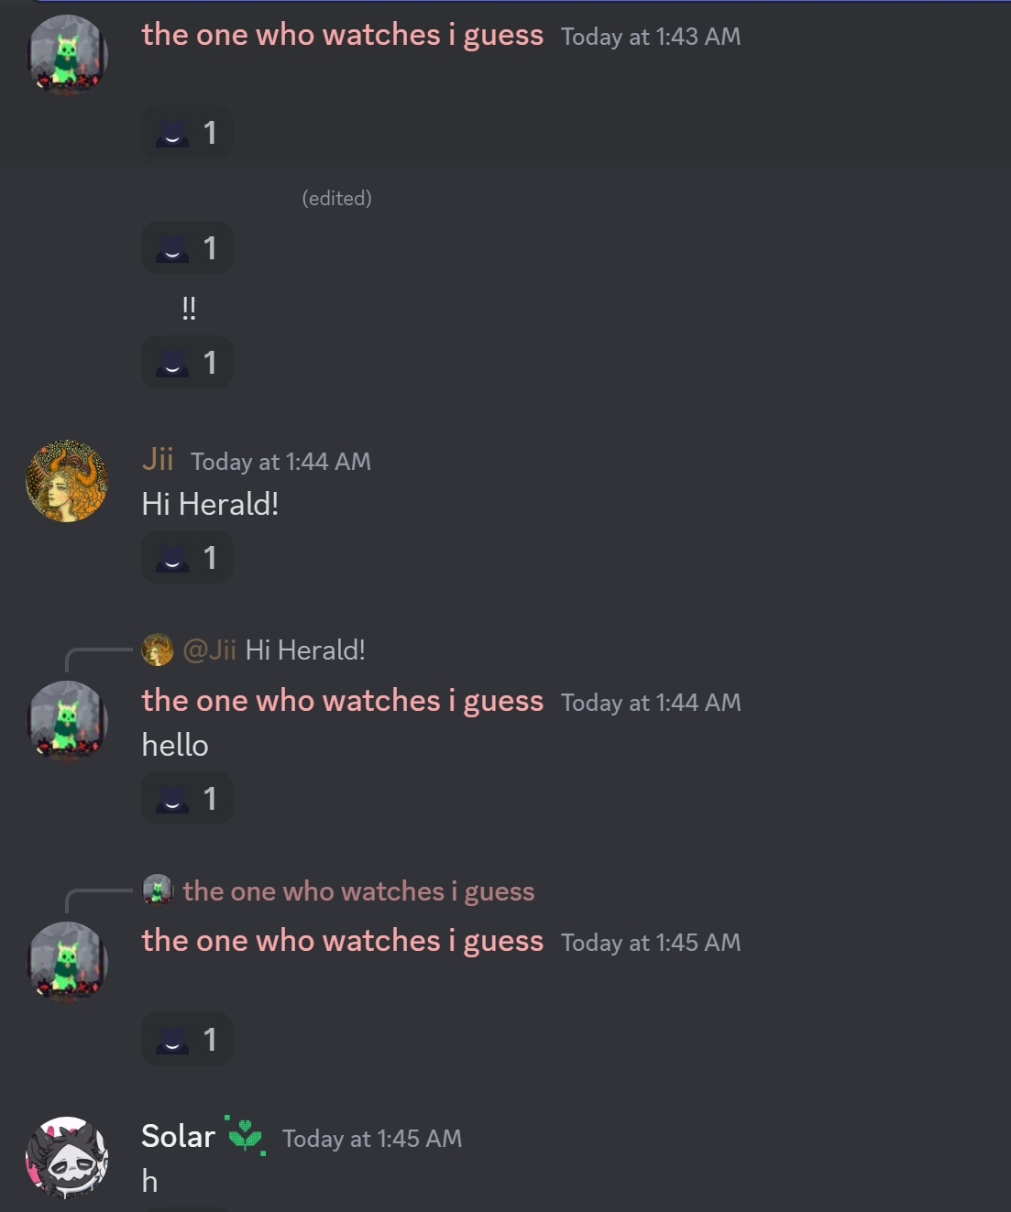Open the avatar beside the 'hello' message

click(x=67, y=721)
